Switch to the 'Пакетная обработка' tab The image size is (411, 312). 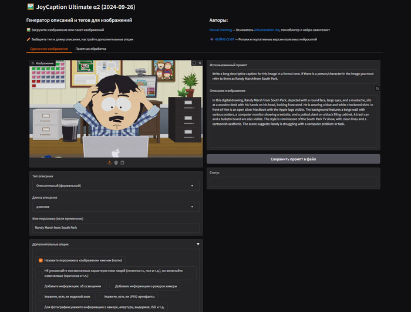click(90, 49)
